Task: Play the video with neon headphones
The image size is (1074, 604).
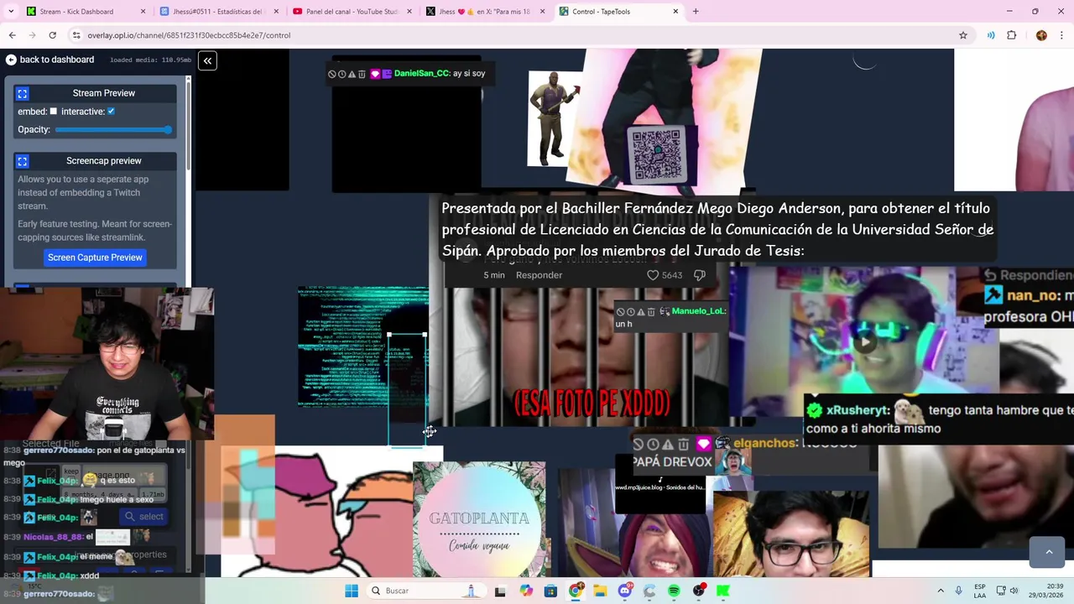Action: 864,341
